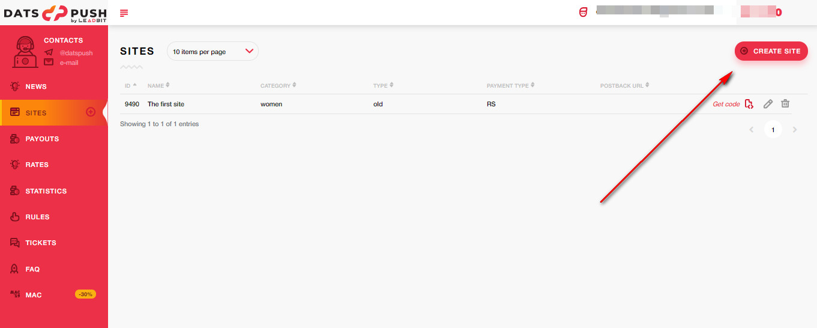Viewport: 817px width, 328px height.
Task: Go to Statistics section
Action: coord(46,191)
